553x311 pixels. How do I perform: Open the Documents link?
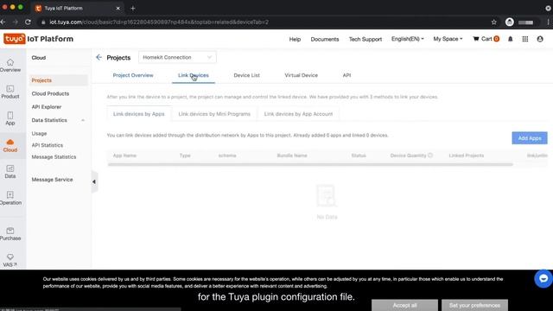tap(325, 39)
